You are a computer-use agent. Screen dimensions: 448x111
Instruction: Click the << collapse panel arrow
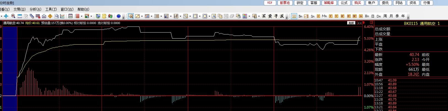click(359, 23)
